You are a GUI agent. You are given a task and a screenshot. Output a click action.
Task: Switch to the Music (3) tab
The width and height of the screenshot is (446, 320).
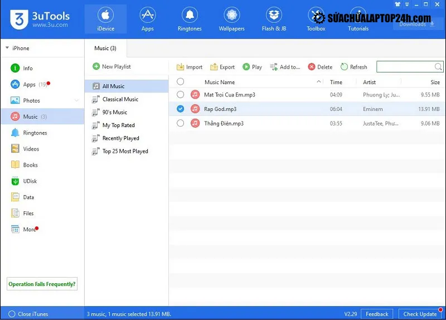pyautogui.click(x=105, y=49)
